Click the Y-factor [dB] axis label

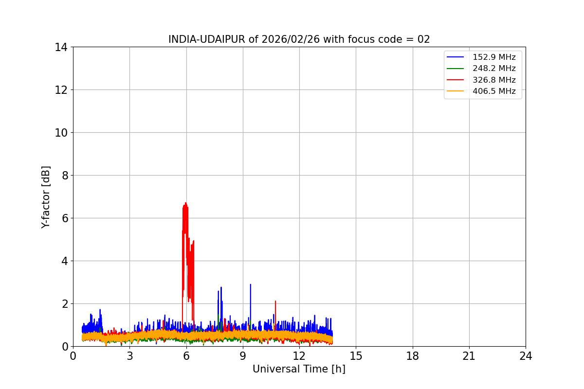pos(46,197)
